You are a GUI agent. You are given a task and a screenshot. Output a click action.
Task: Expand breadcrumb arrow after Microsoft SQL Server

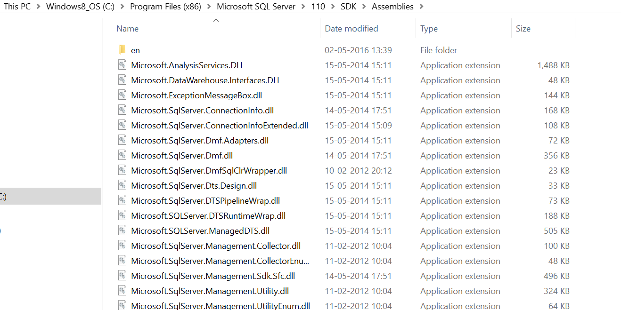(303, 7)
